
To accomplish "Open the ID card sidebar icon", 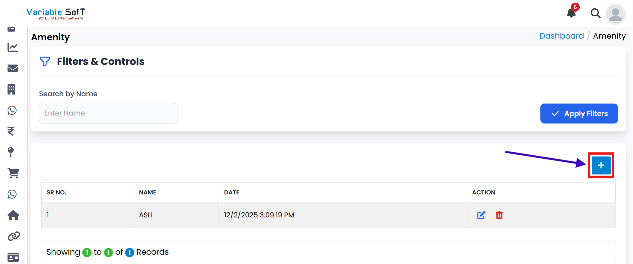I will pyautogui.click(x=13, y=257).
